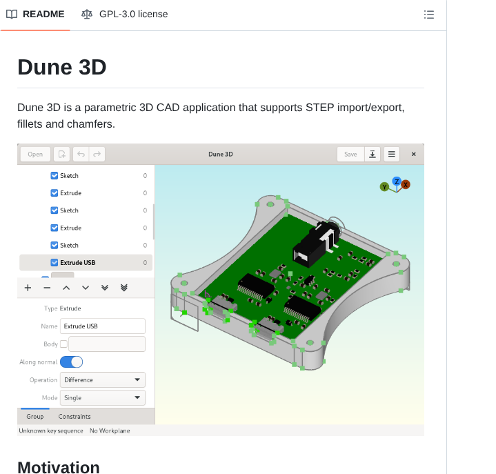Click the red X axis ball
496x474 pixels.
[406, 184]
